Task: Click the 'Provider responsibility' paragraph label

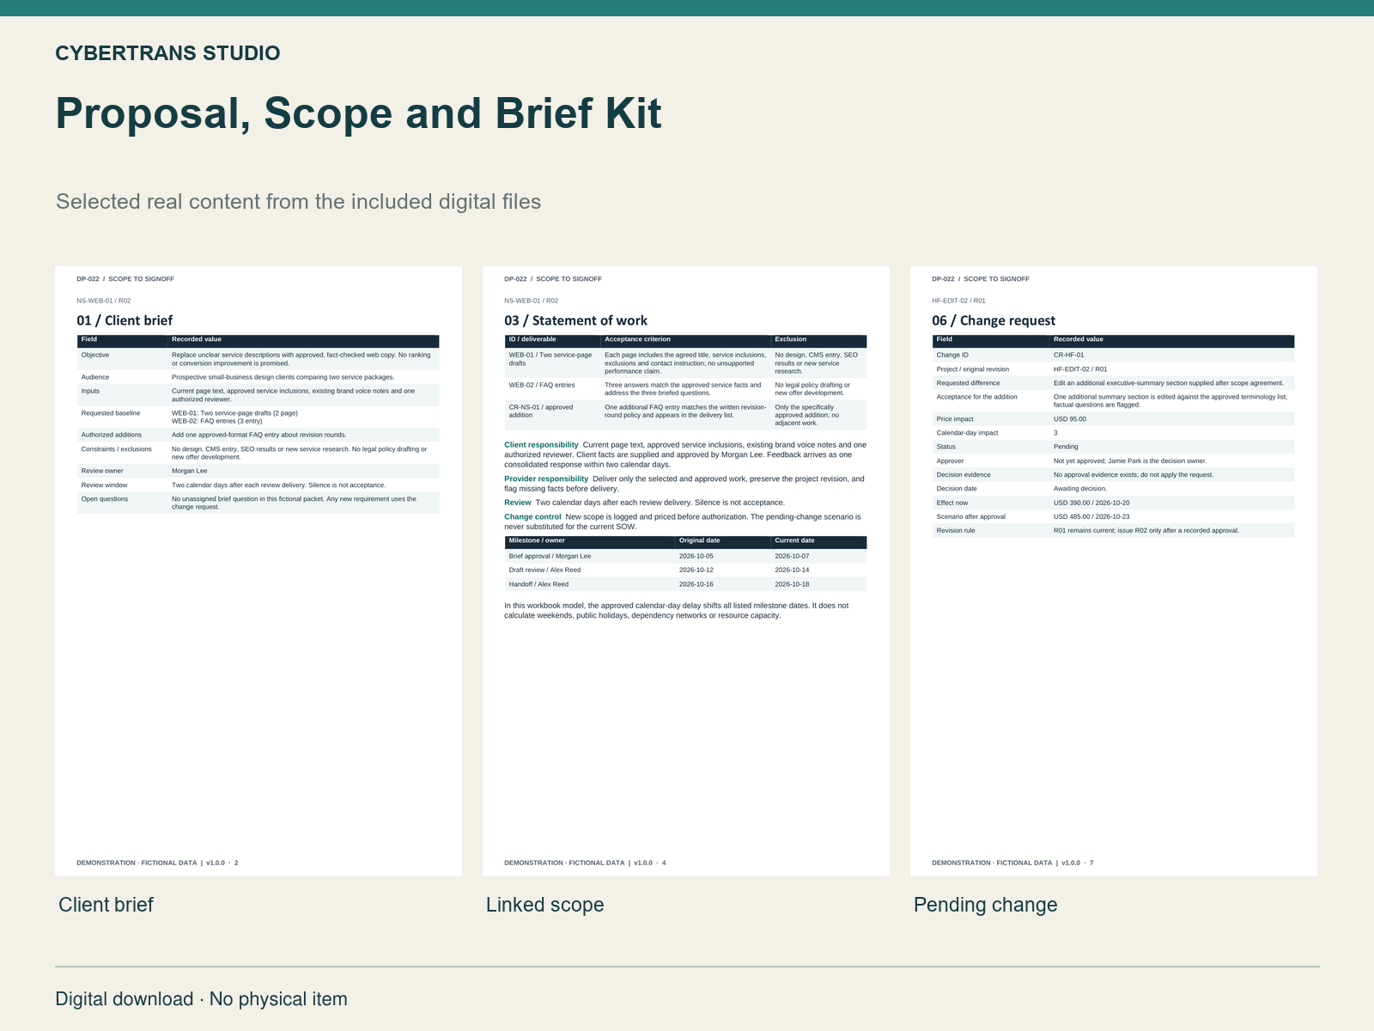Action: point(546,479)
